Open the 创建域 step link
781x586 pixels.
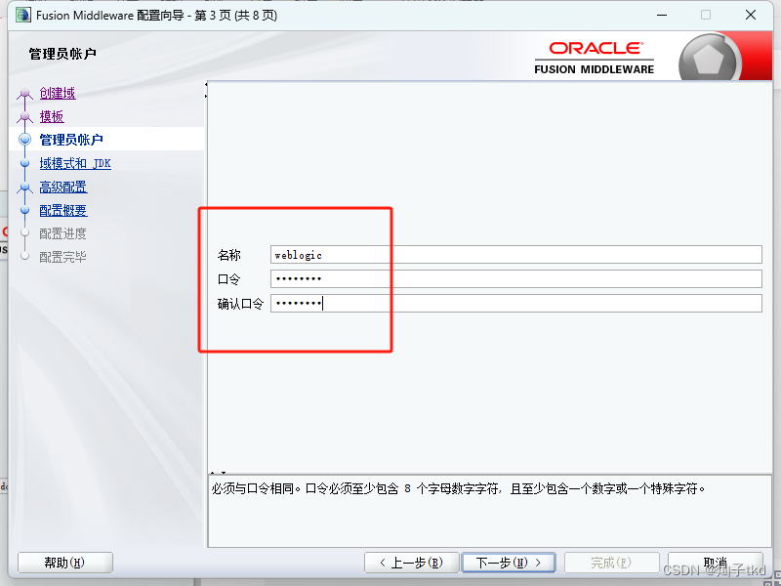click(58, 93)
